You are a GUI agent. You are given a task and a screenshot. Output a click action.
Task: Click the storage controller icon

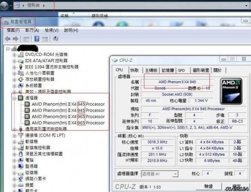point(21,79)
